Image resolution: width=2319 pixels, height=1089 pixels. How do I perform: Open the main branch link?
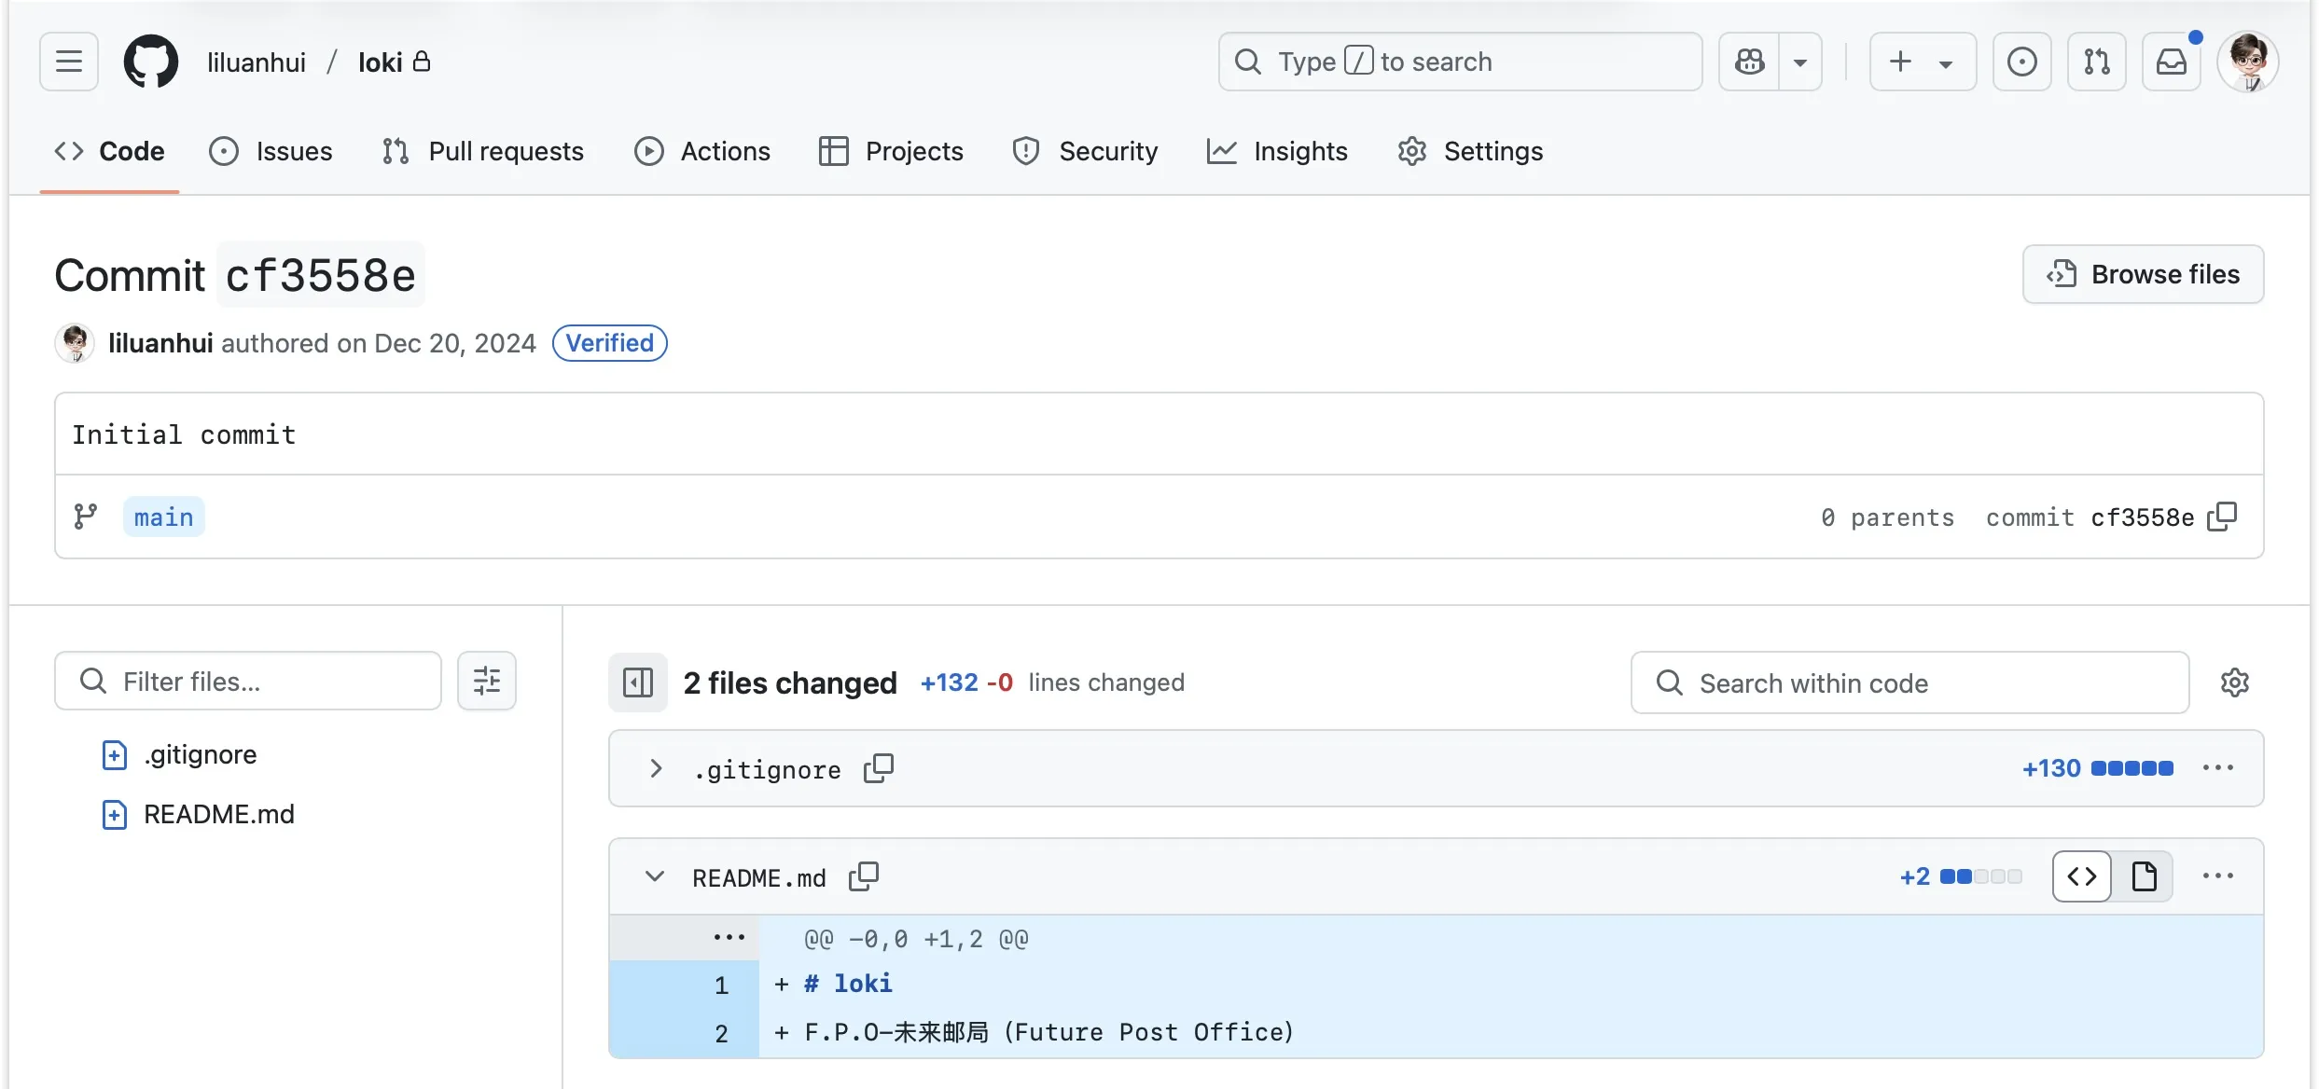(x=163, y=517)
